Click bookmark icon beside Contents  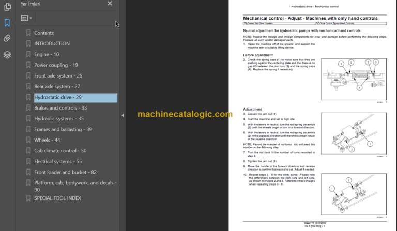[x=28, y=33]
